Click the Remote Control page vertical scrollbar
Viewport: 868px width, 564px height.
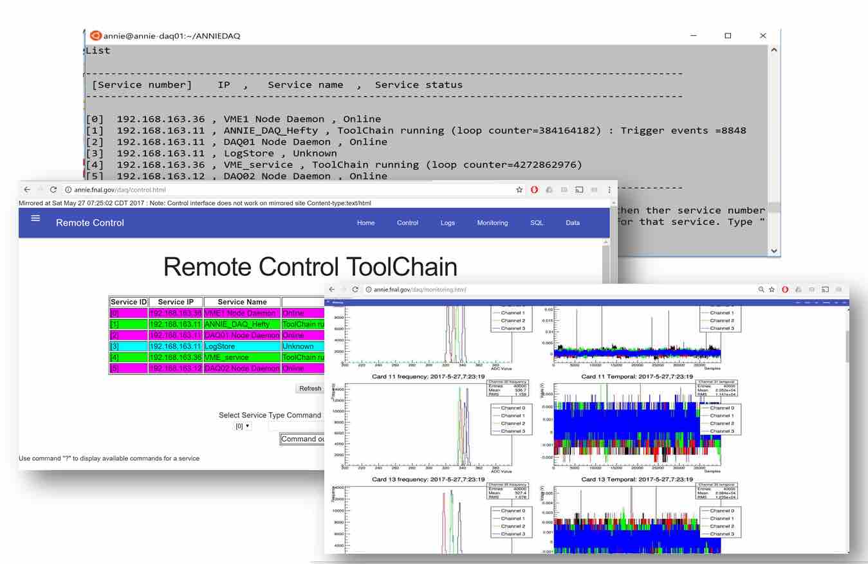[x=605, y=264]
